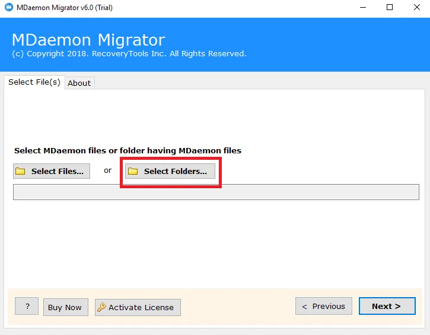This screenshot has width=430, height=335.
Task: Proceed with the Next > button
Action: click(387, 306)
